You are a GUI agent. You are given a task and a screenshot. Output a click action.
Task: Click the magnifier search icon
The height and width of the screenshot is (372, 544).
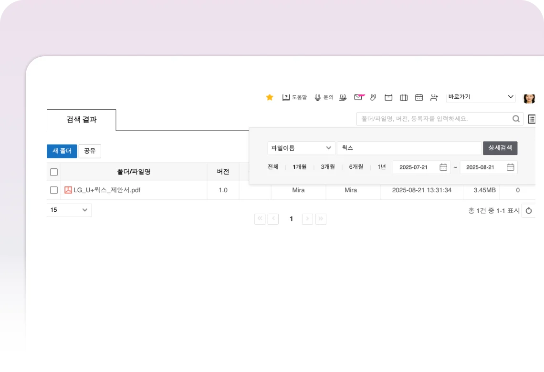click(x=516, y=119)
